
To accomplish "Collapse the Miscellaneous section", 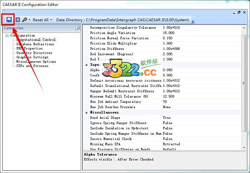I will coord(87,112).
